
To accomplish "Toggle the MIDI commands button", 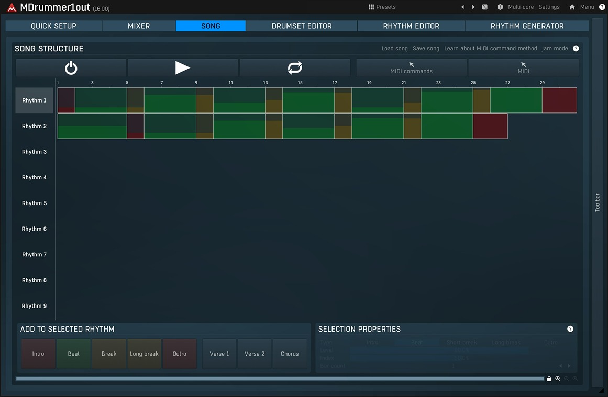I will 411,67.
